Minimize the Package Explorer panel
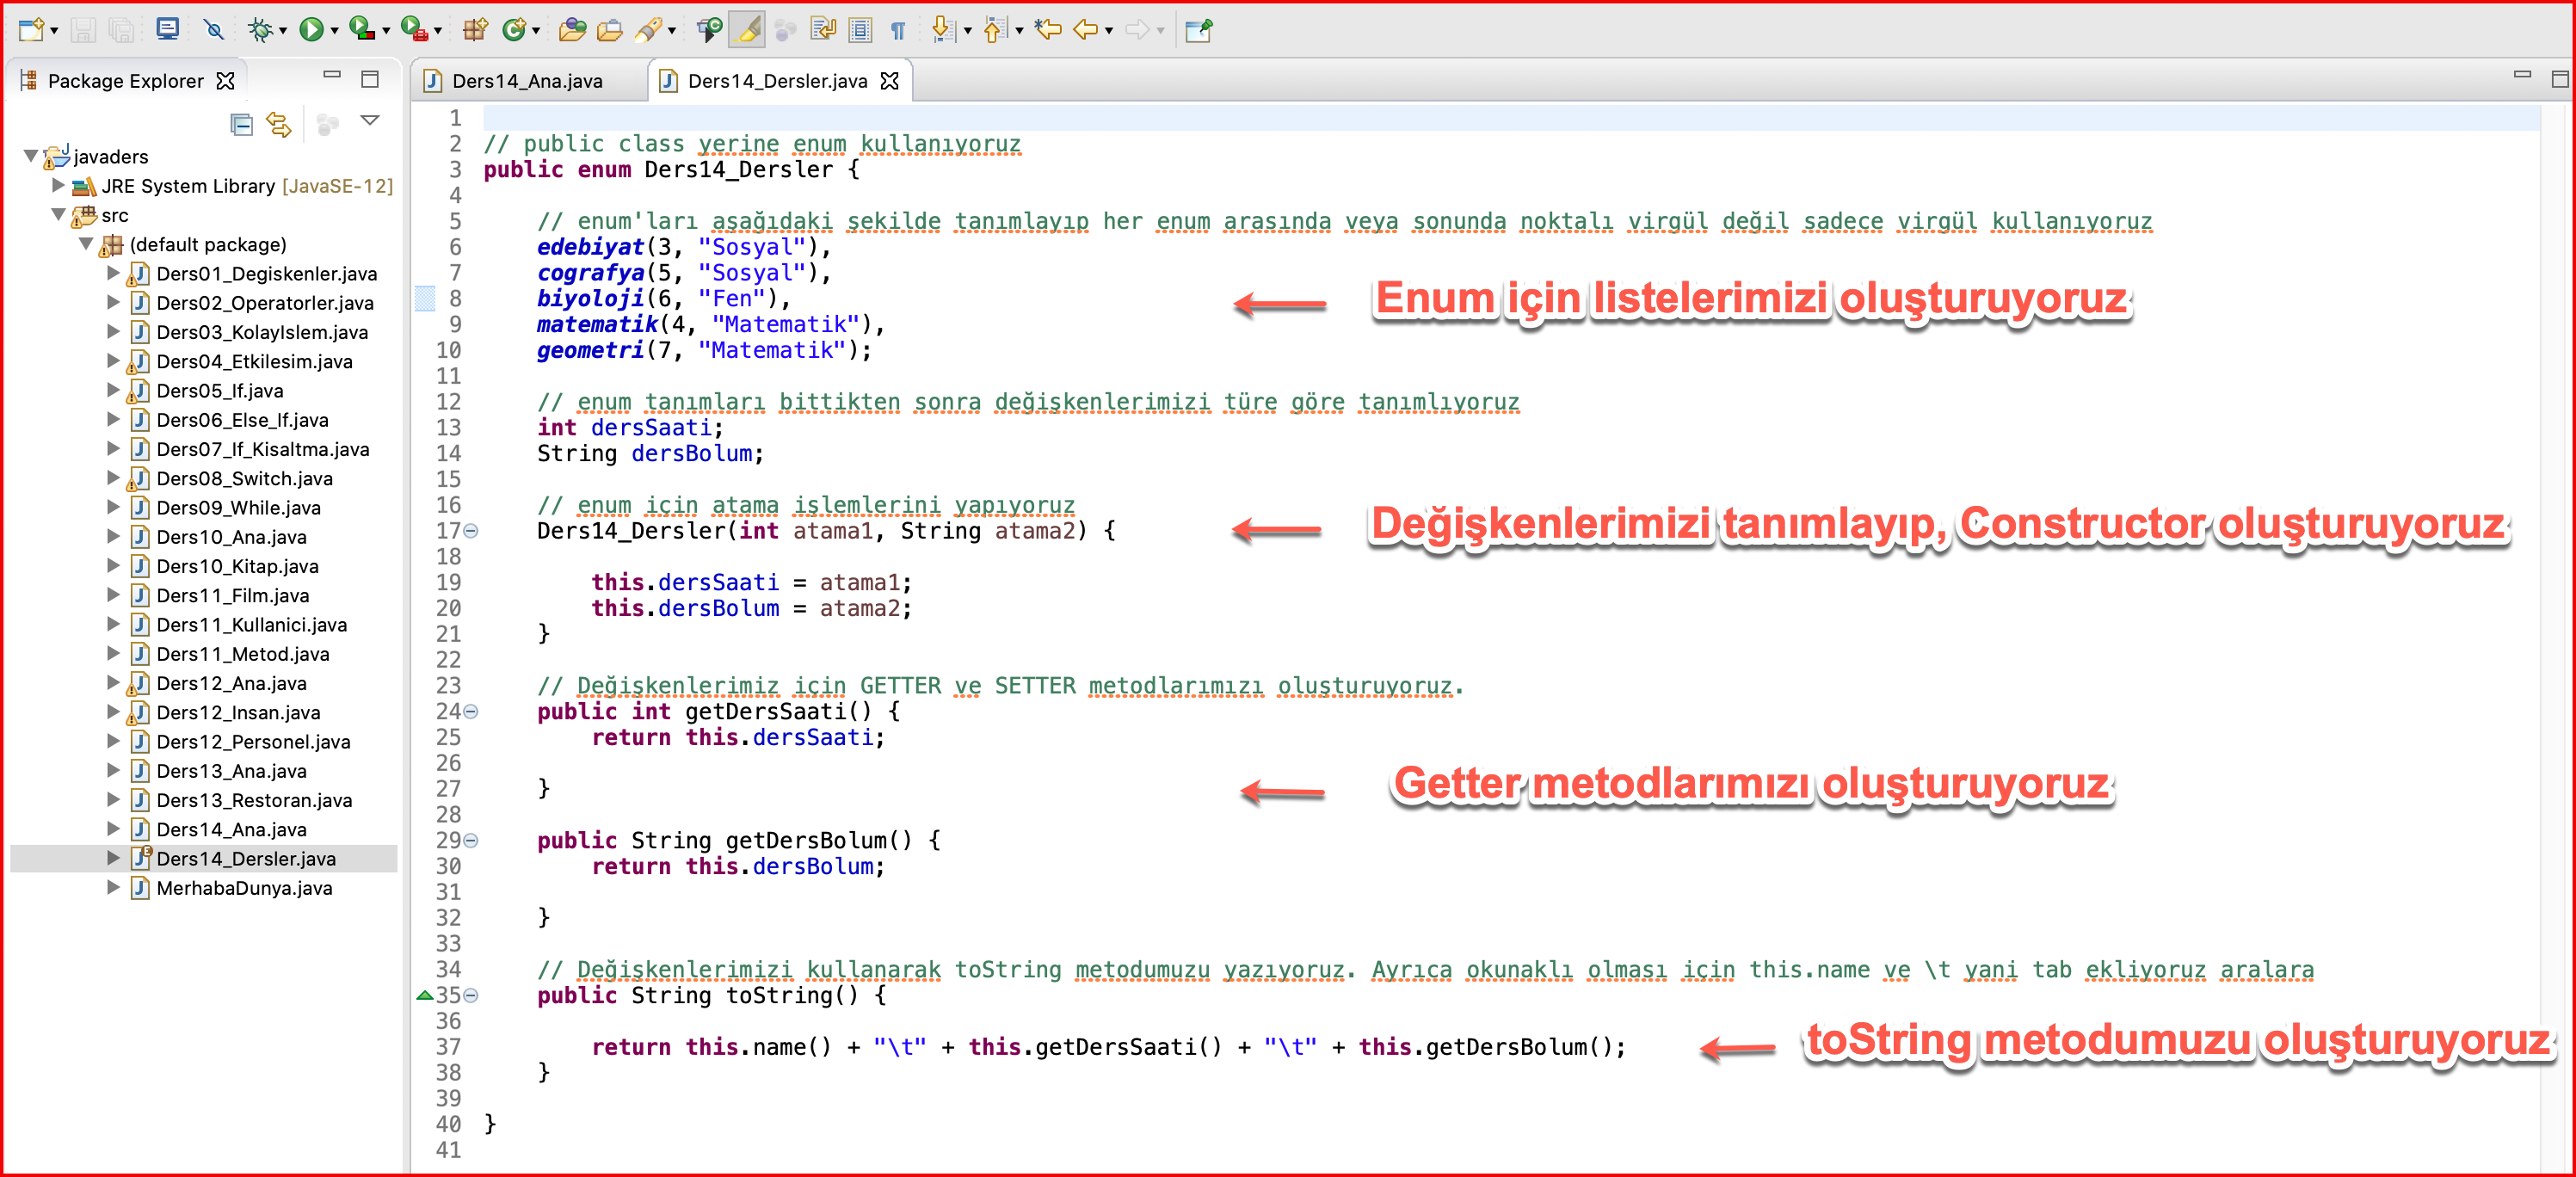This screenshot has height=1177, width=2576. (x=332, y=75)
